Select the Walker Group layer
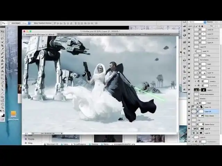This screenshot has height=166, width=222. point(210,124)
